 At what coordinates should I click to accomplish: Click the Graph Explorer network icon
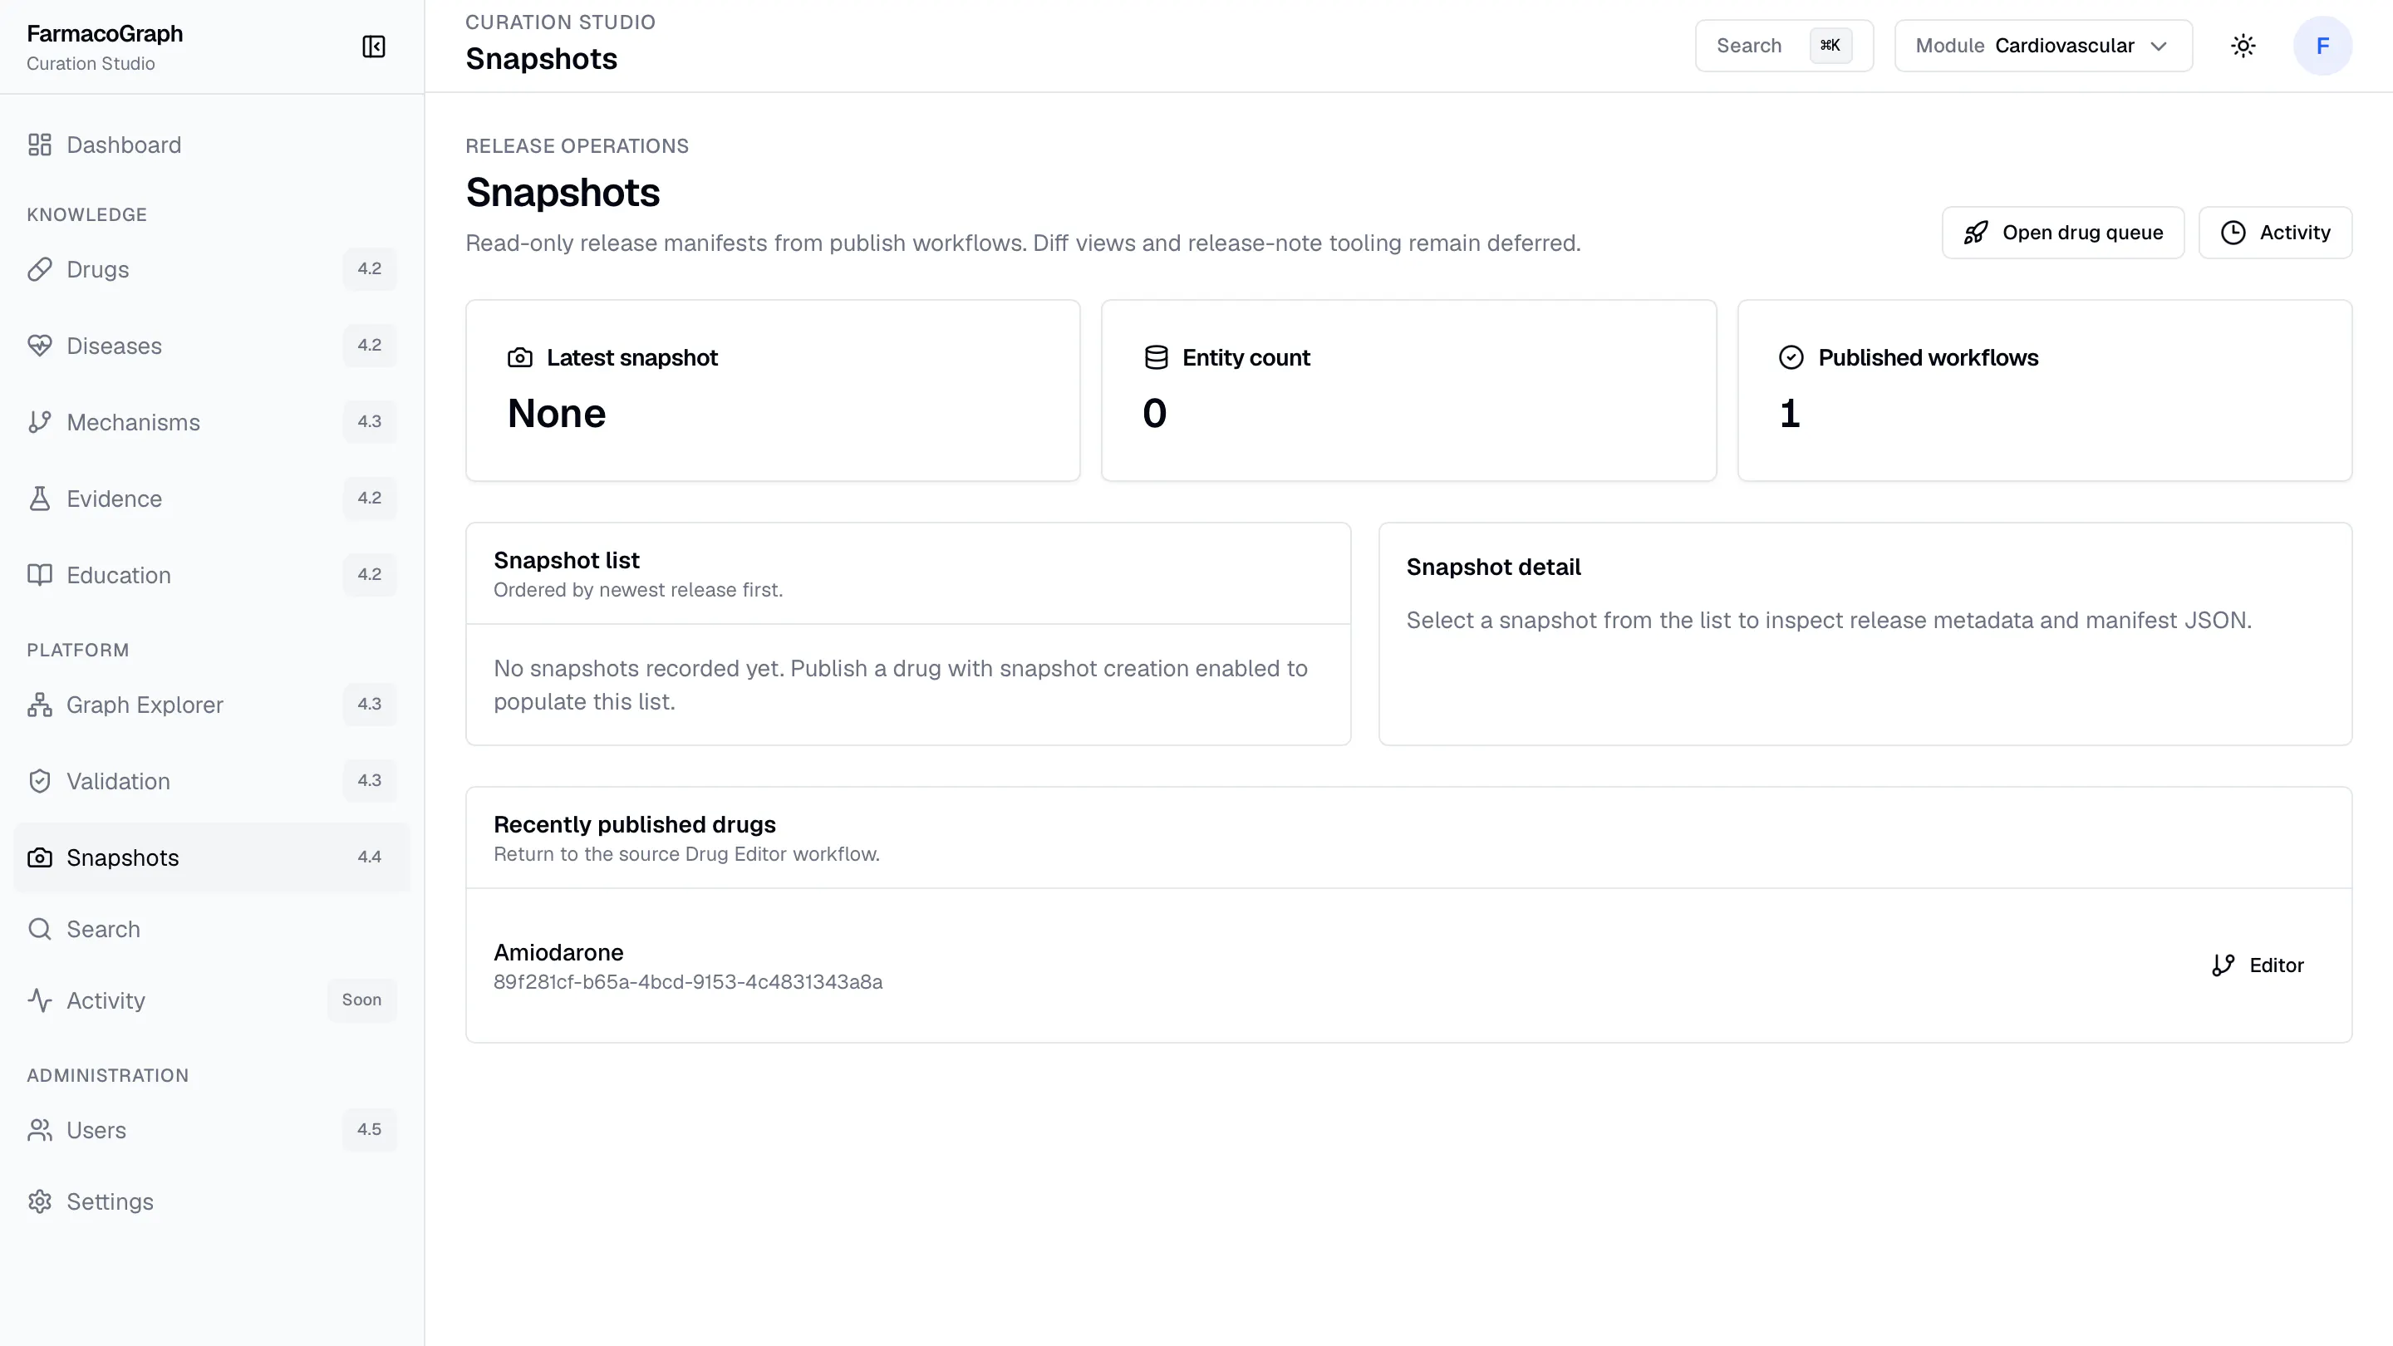[39, 705]
